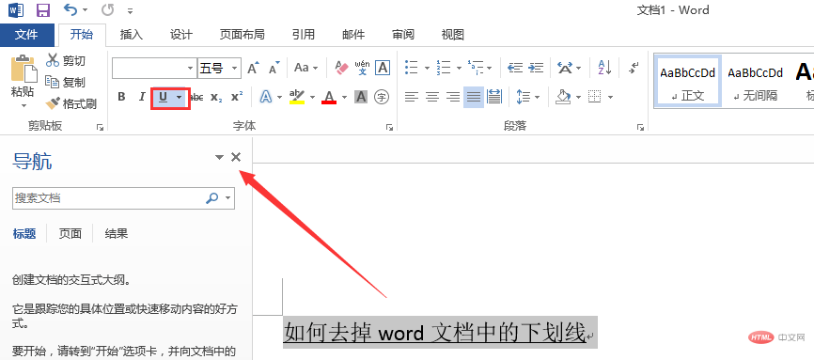Toggle italic formatting
Image resolution: width=814 pixels, height=360 pixels.
coord(142,97)
